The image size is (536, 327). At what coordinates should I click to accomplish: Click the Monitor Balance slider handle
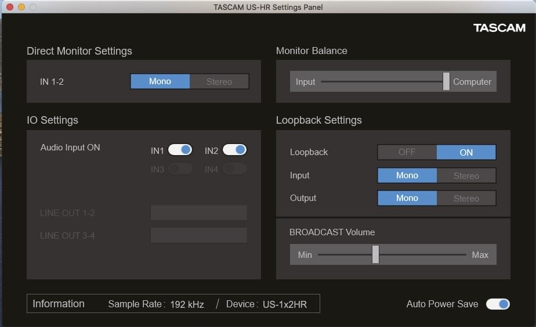point(446,82)
